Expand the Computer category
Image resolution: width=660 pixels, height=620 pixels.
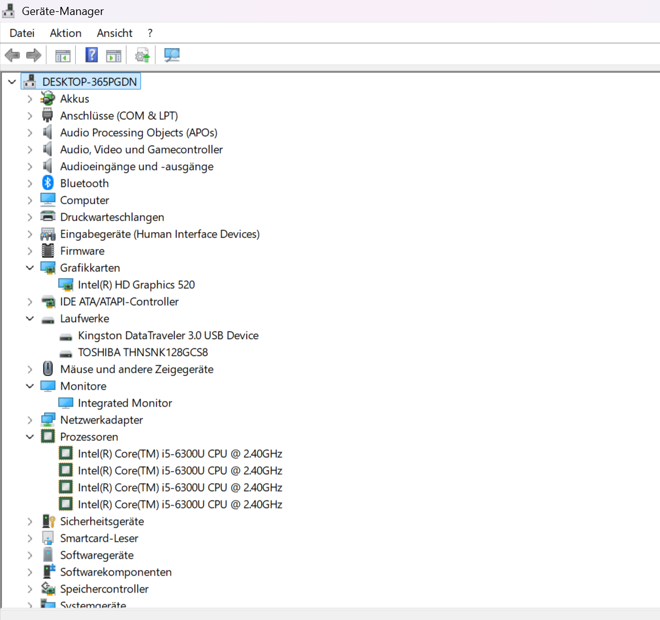(29, 200)
